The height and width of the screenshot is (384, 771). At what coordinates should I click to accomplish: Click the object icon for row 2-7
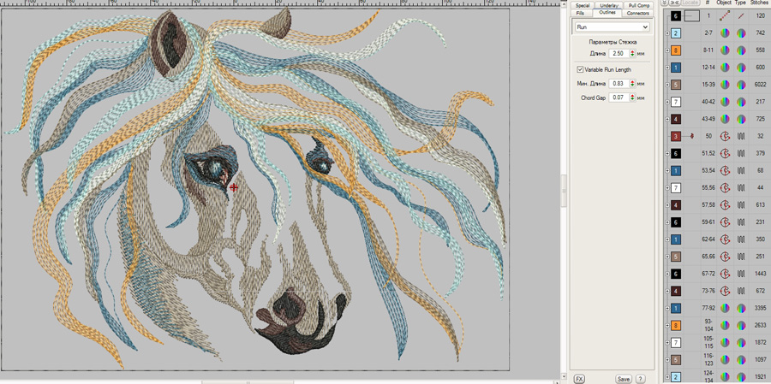[x=725, y=33]
